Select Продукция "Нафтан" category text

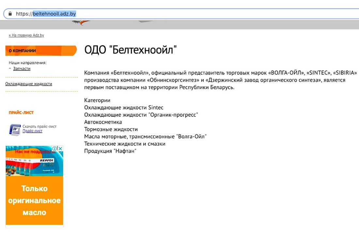coord(110,151)
